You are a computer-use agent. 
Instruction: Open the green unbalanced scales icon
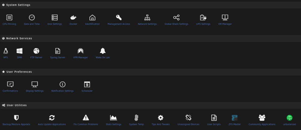pos(290,118)
